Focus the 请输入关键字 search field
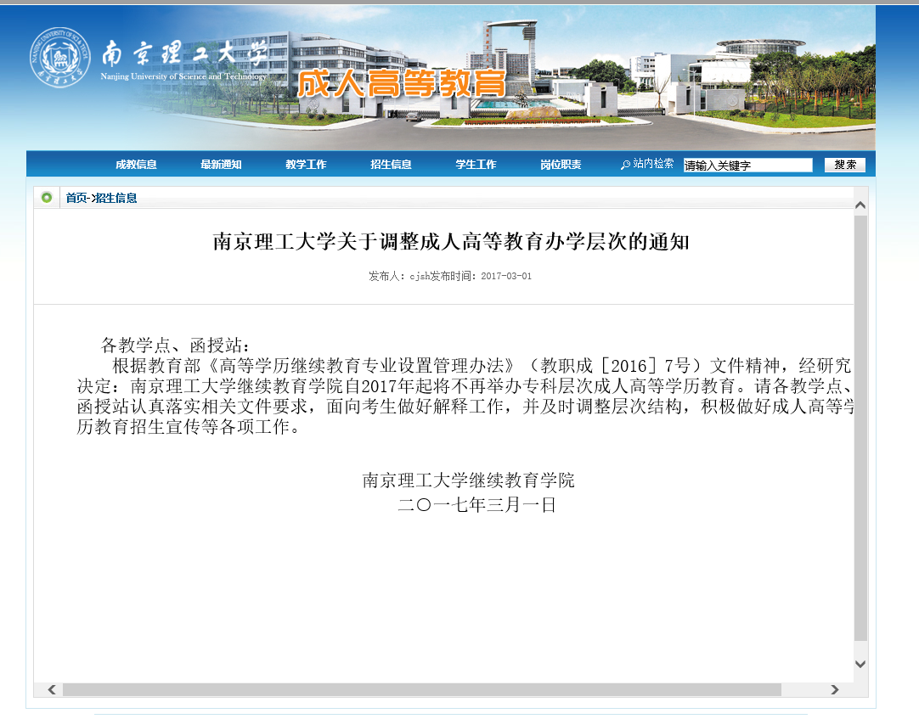The height and width of the screenshot is (719, 919). (747, 166)
